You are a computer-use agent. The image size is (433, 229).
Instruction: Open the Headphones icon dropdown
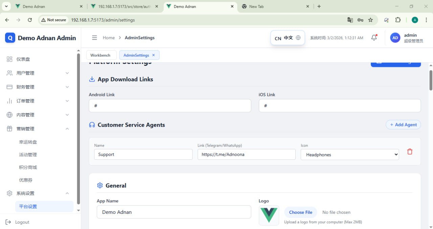pos(349,155)
